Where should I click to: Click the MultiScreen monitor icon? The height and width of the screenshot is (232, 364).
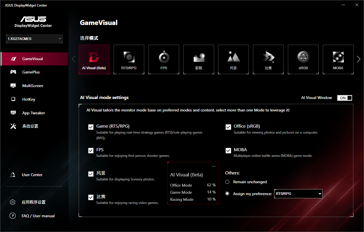pos(13,86)
